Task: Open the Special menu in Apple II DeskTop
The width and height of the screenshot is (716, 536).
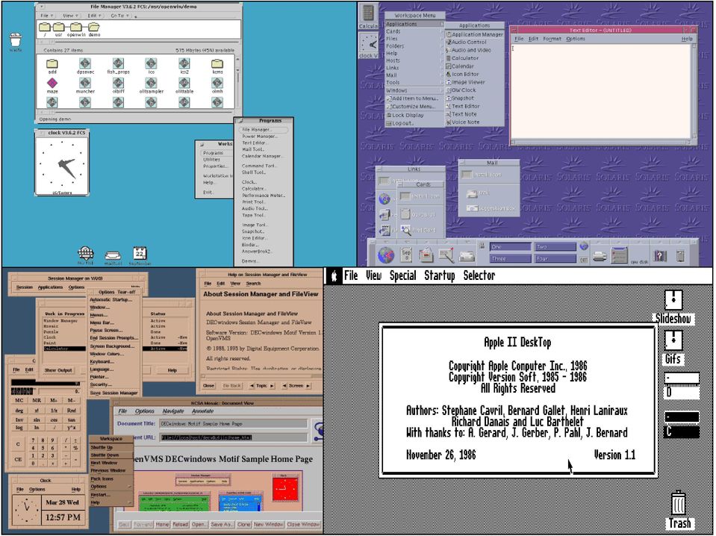Action: 402,275
